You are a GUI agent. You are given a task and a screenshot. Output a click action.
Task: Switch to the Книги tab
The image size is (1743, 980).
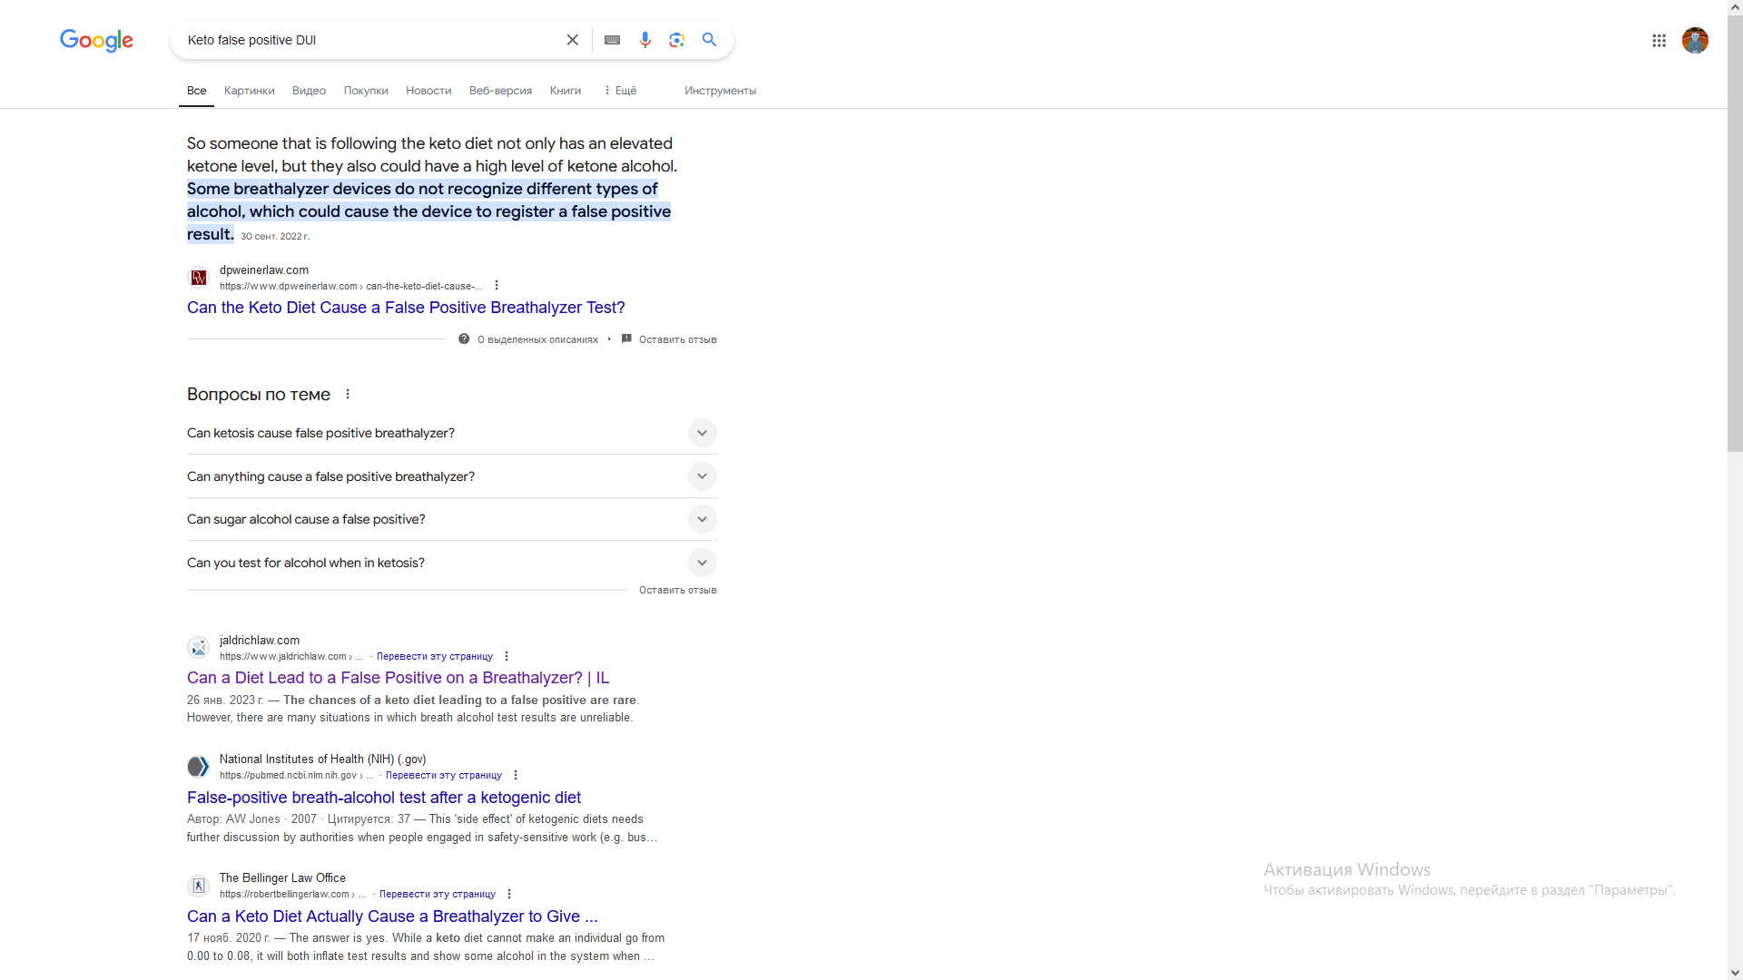coord(565,91)
